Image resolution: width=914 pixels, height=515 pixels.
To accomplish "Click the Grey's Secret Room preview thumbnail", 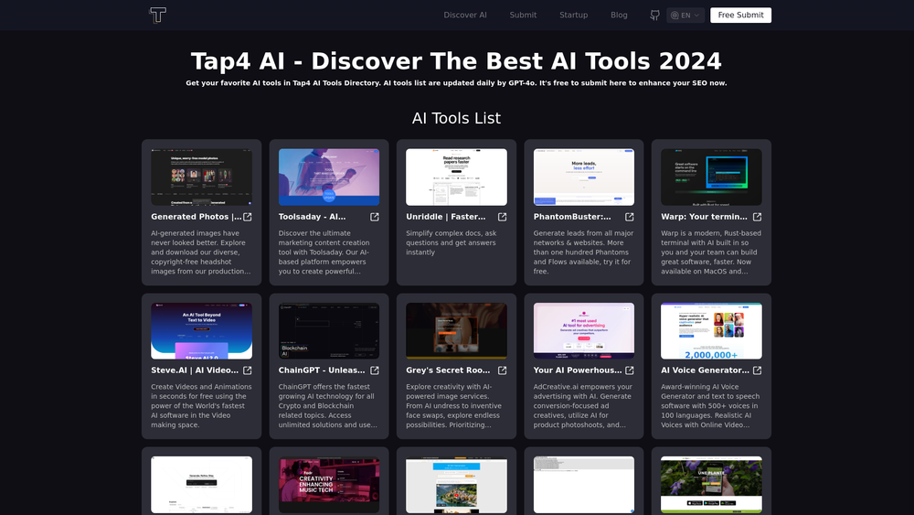I will pos(456,331).
